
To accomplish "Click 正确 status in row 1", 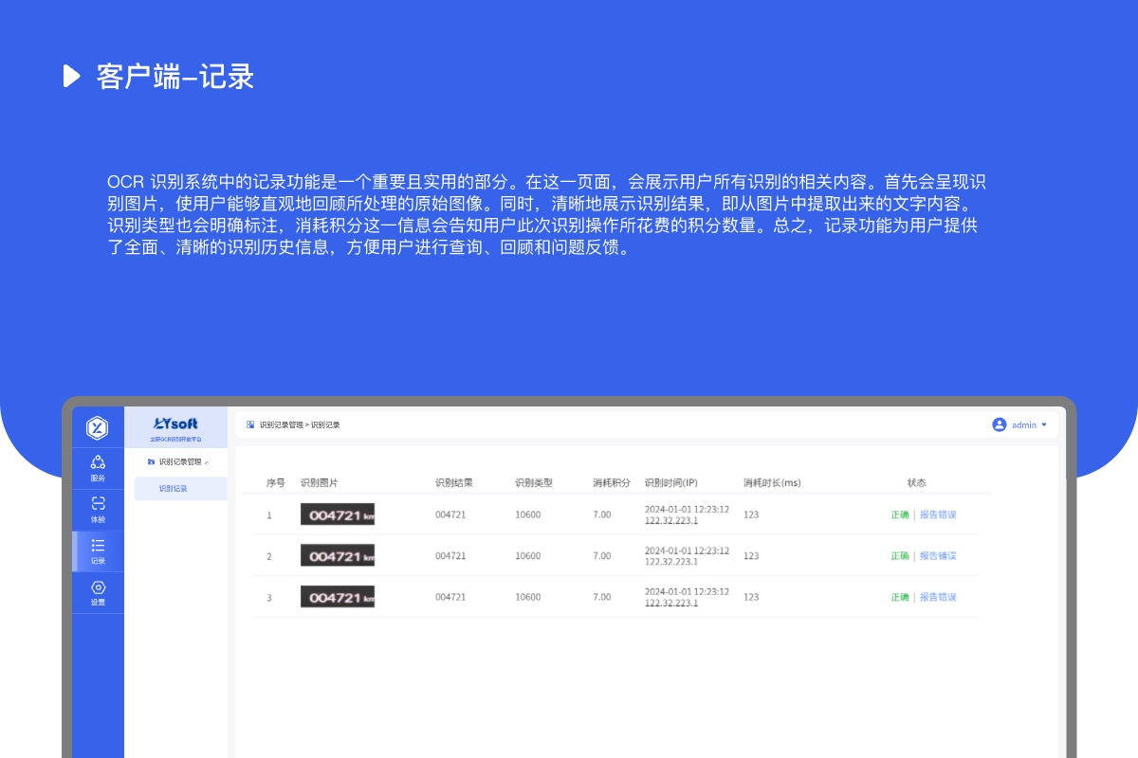I will (899, 515).
